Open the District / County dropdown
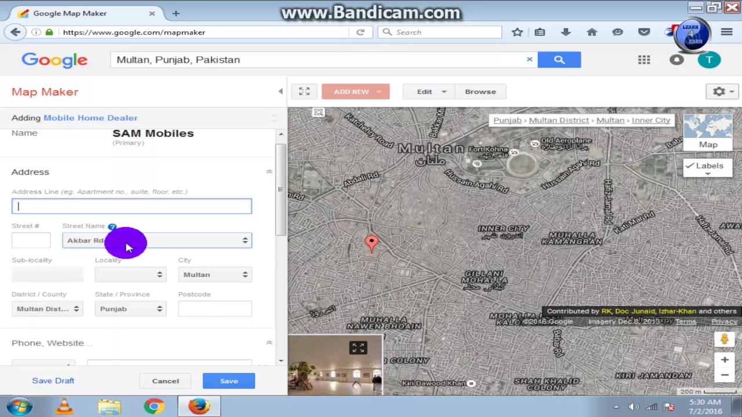Screen dimensions: 742x417 (47, 309)
